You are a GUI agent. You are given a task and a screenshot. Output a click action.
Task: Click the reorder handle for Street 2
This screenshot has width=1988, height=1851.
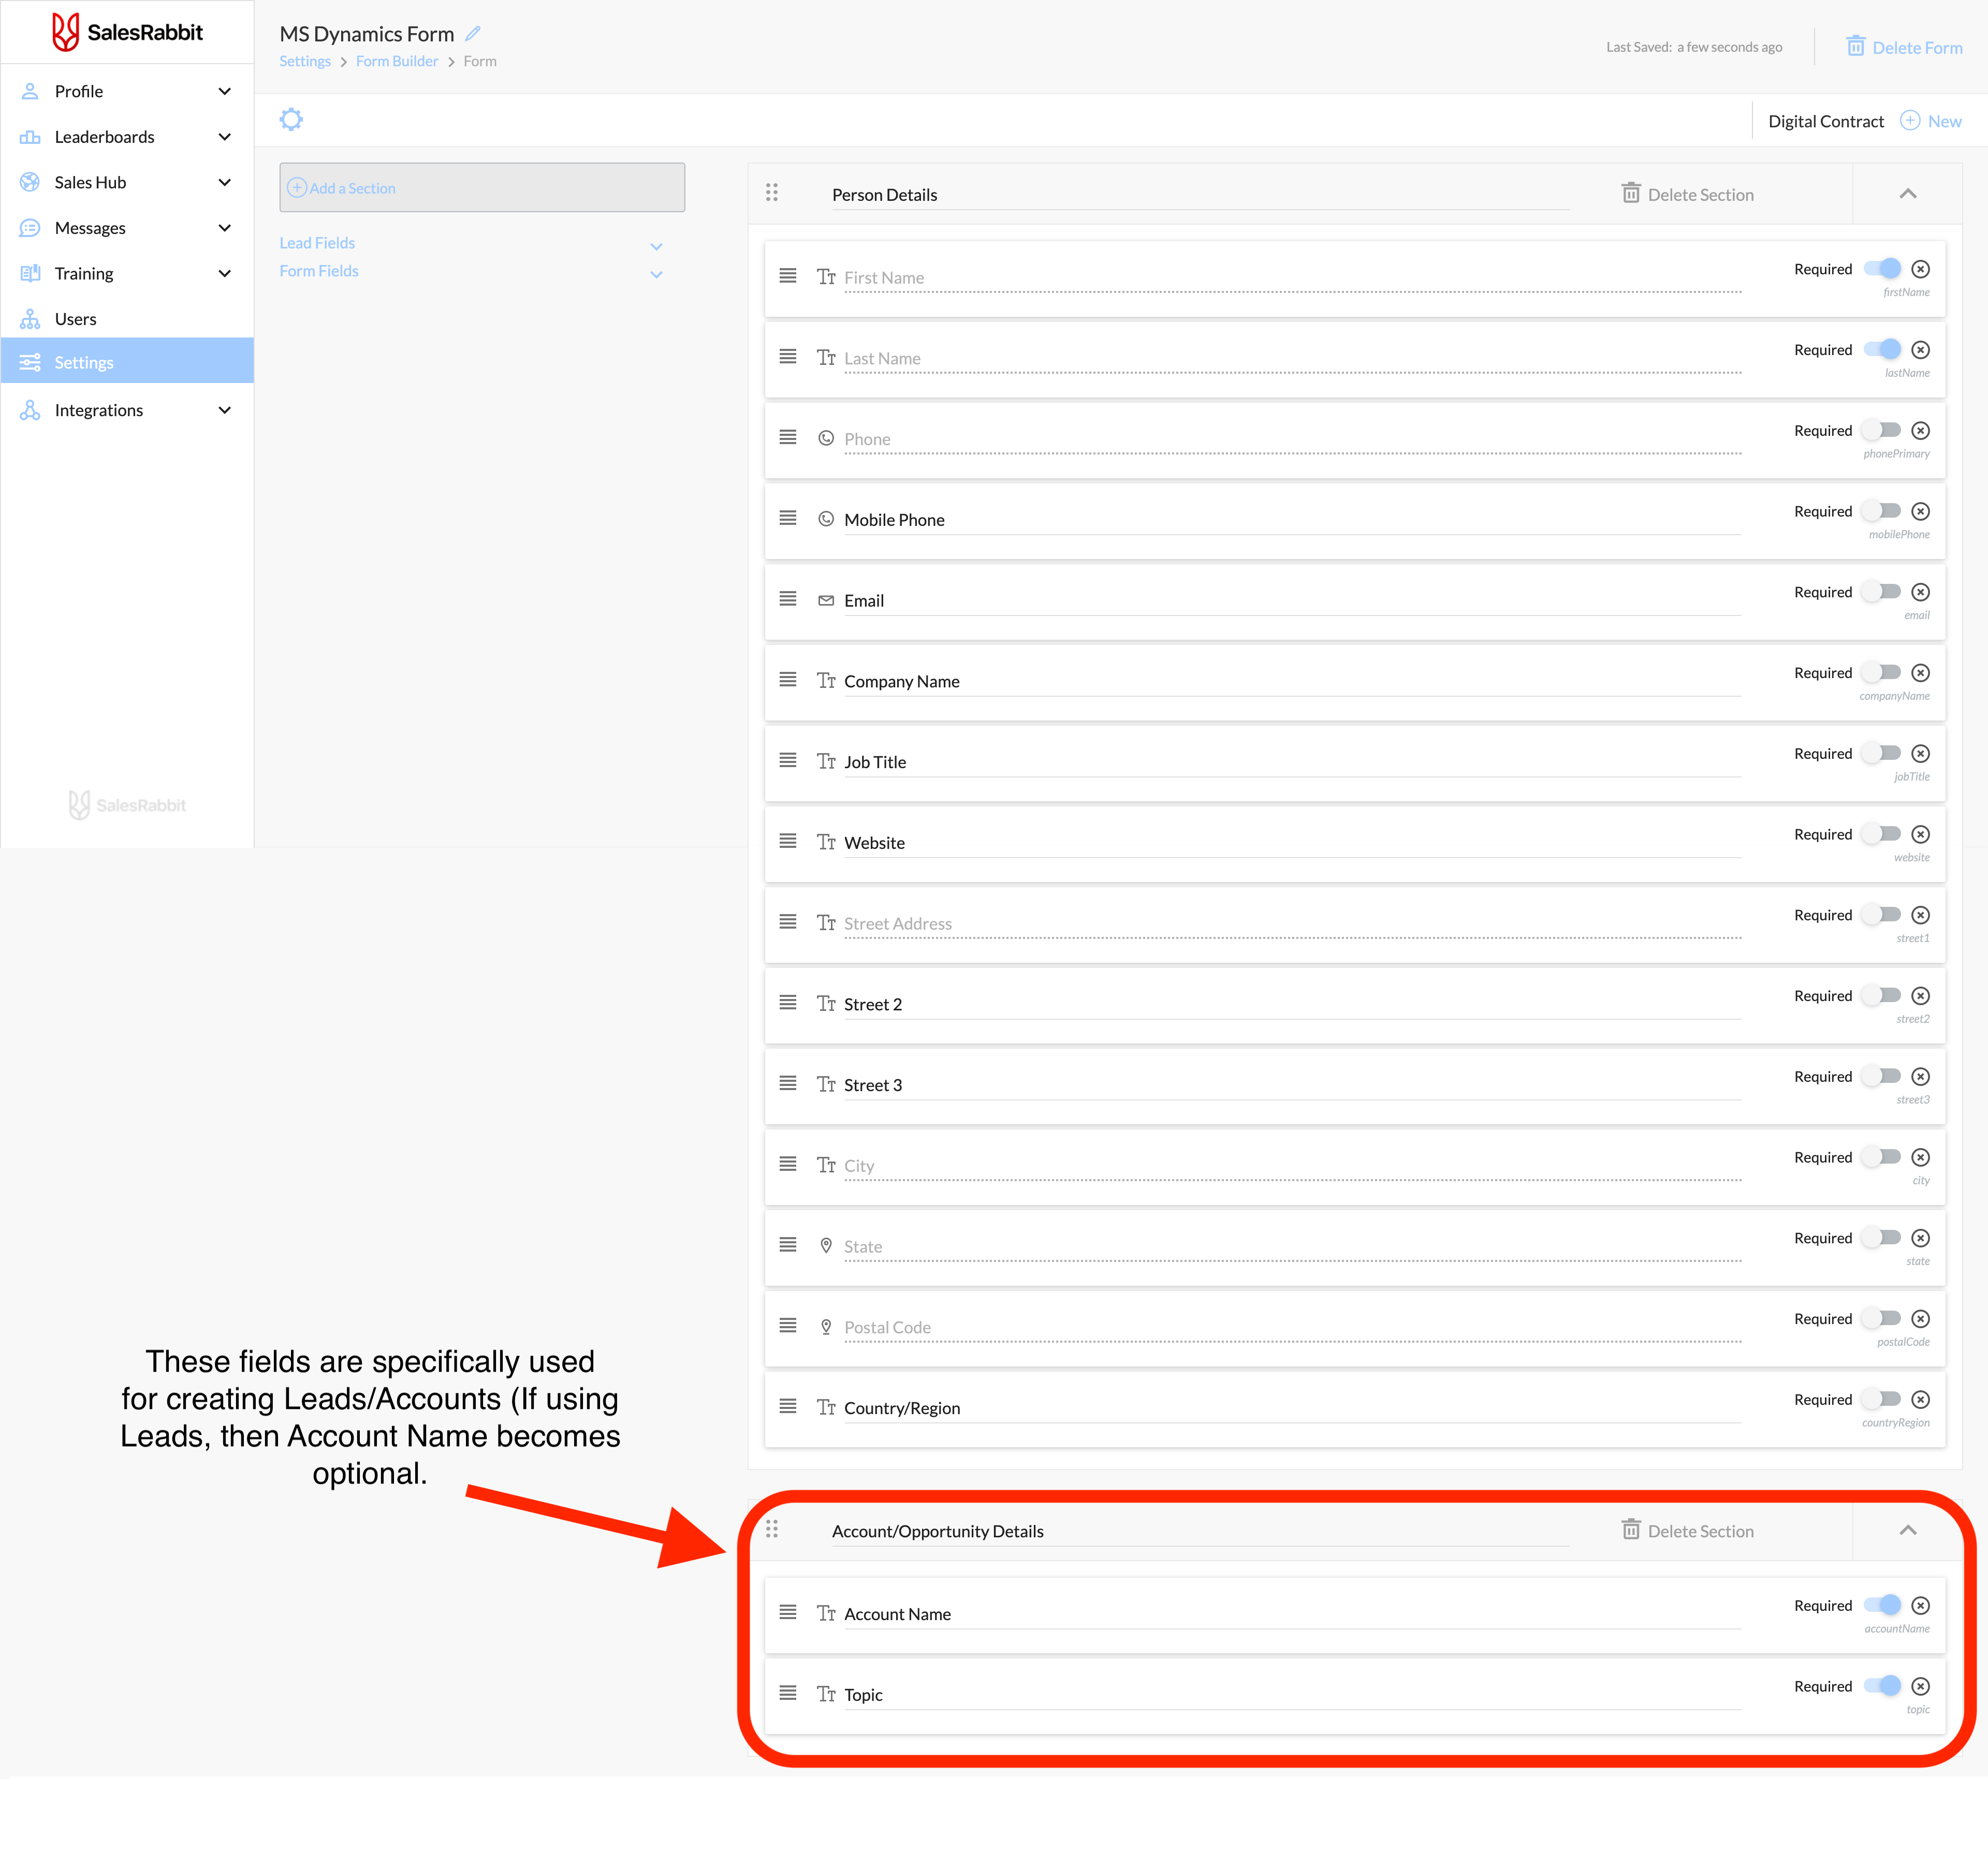click(788, 1002)
